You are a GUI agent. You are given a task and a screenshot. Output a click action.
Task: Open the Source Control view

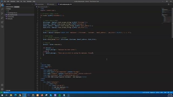(2, 13)
